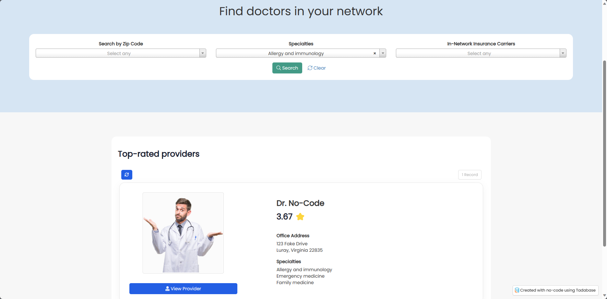Click the blue refresh records icon
Viewport: 607px width, 299px height.
[x=127, y=175]
